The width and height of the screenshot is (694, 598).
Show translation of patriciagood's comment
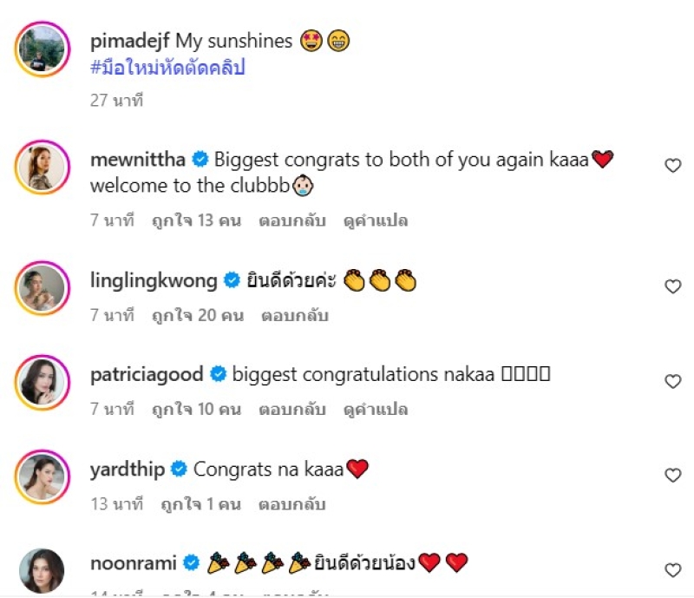click(x=376, y=409)
